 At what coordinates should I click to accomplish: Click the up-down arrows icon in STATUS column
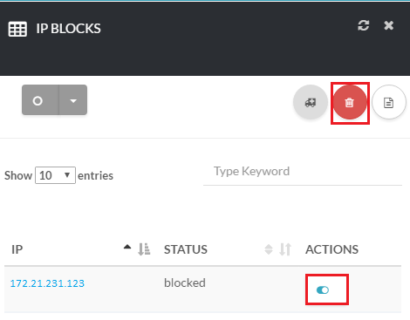pyautogui.click(x=285, y=249)
